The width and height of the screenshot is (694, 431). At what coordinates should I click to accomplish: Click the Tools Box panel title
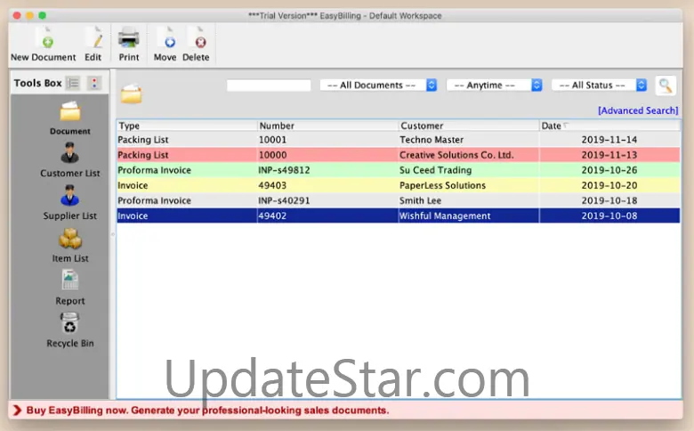37,83
